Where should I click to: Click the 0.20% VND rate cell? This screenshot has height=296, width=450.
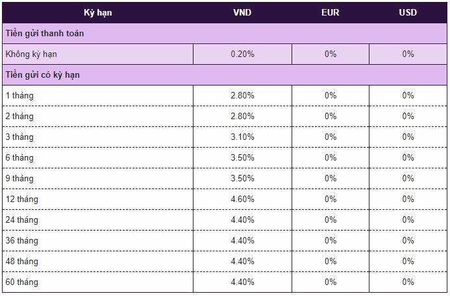242,54
